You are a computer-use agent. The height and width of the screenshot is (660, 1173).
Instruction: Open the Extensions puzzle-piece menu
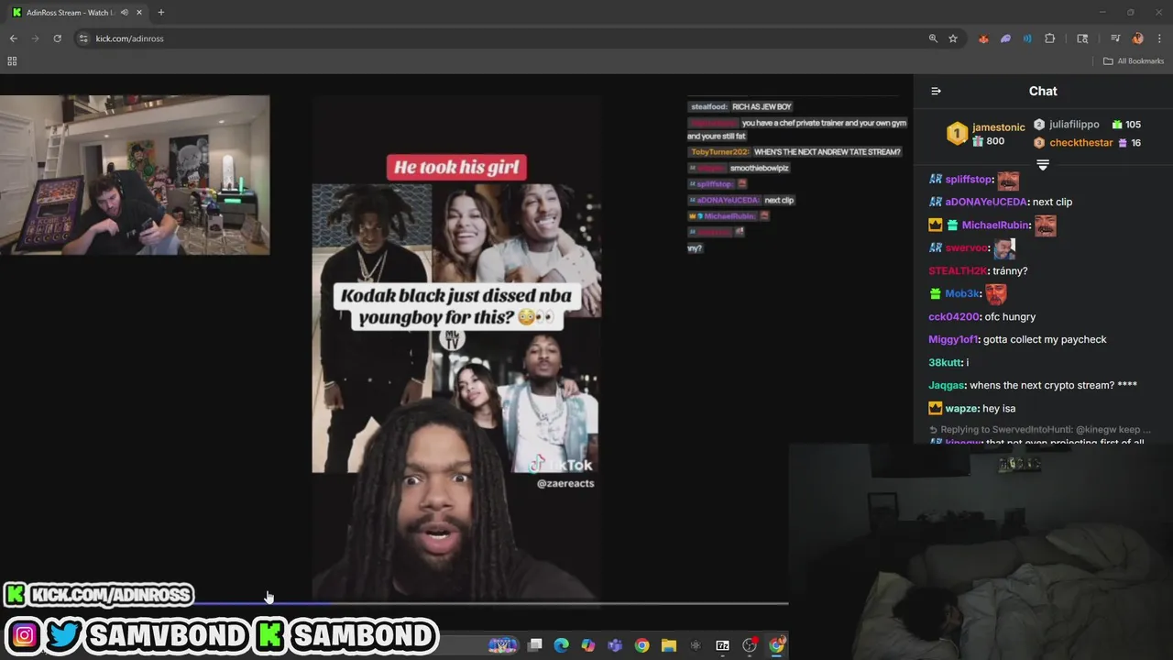click(1050, 38)
